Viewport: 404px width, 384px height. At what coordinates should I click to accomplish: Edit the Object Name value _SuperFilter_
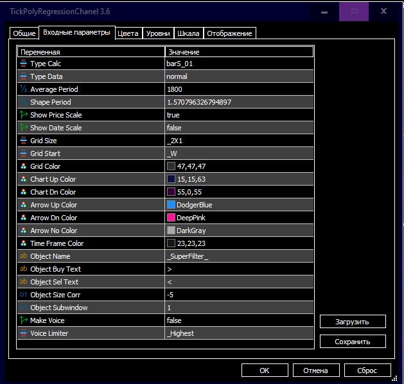(239, 256)
